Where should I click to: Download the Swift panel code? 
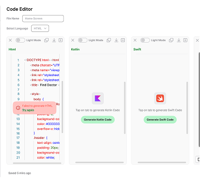[179, 40]
